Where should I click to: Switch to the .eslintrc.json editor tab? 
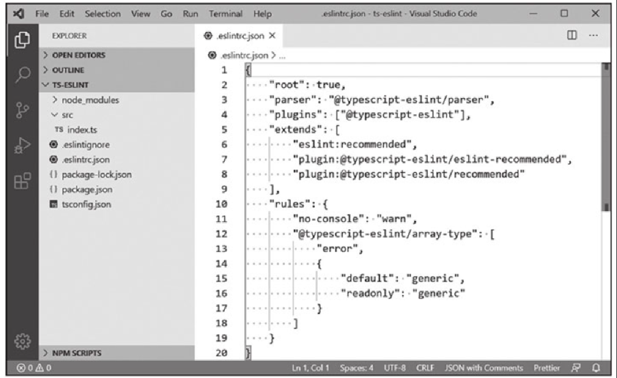(239, 36)
